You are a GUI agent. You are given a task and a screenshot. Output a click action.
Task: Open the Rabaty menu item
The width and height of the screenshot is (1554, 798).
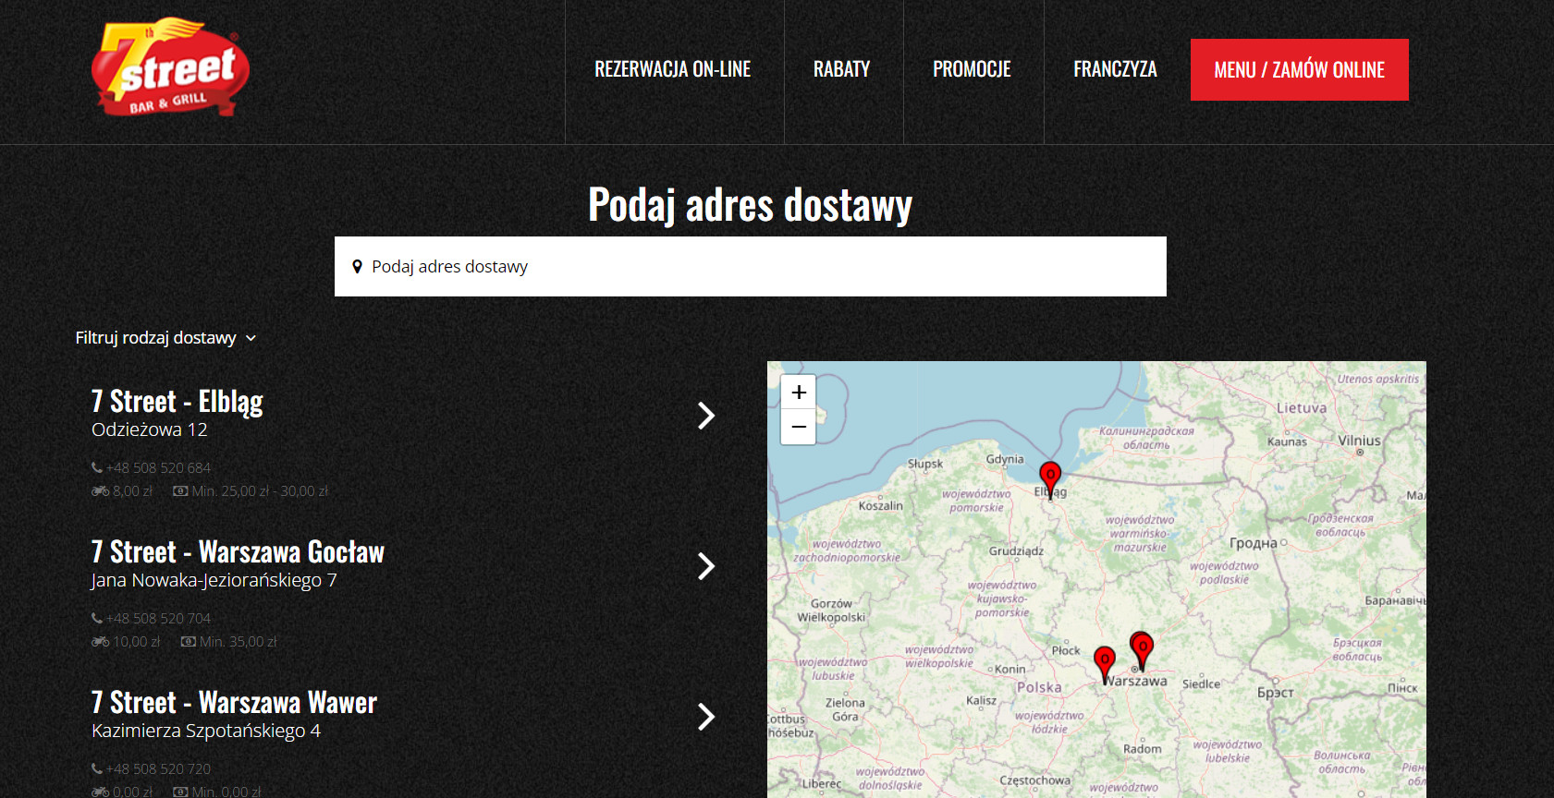point(841,69)
